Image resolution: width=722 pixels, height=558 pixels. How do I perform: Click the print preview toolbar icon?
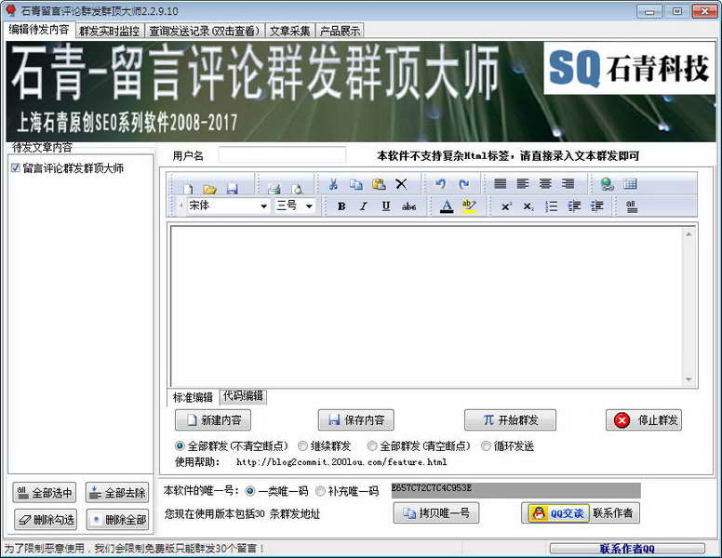[297, 189]
